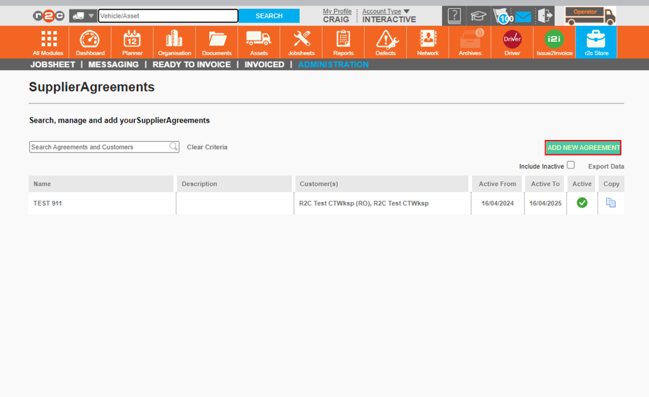649x397 pixels.
Task: Open the My Profile link
Action: pyautogui.click(x=337, y=11)
